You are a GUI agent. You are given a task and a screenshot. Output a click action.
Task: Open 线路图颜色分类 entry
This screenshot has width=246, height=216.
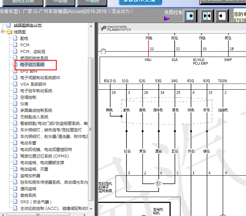tap(28, 25)
